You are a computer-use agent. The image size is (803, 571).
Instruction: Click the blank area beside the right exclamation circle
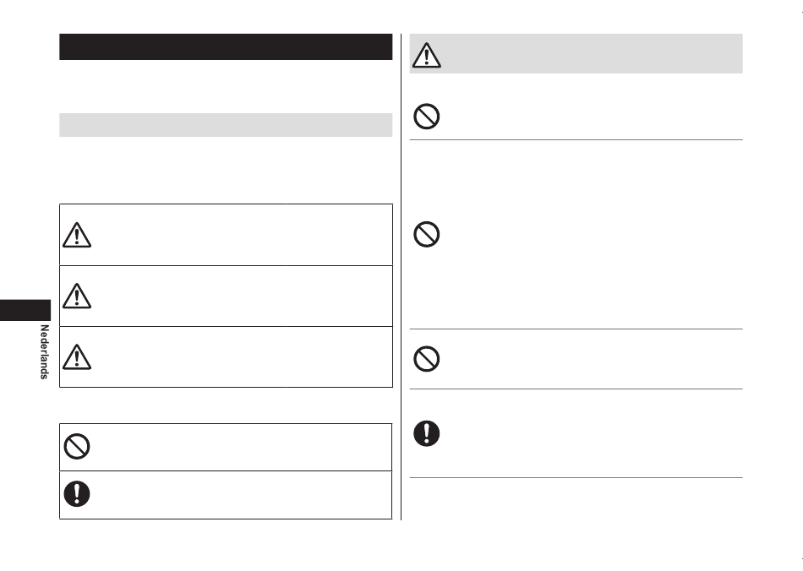click(x=593, y=433)
